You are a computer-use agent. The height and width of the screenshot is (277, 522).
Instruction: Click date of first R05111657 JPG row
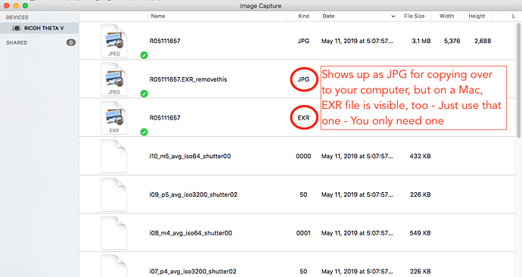tap(357, 41)
